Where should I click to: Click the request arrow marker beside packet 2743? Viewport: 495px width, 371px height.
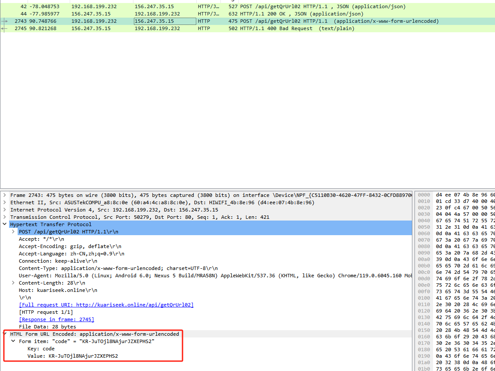4,21
